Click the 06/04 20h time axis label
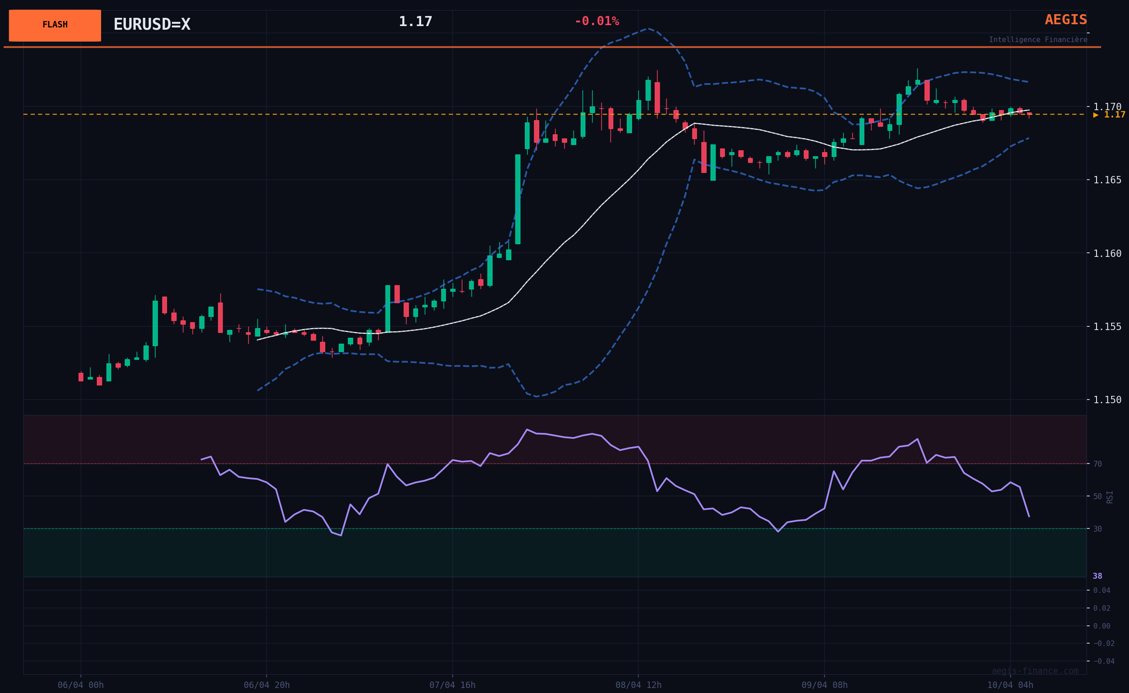 coord(266,685)
